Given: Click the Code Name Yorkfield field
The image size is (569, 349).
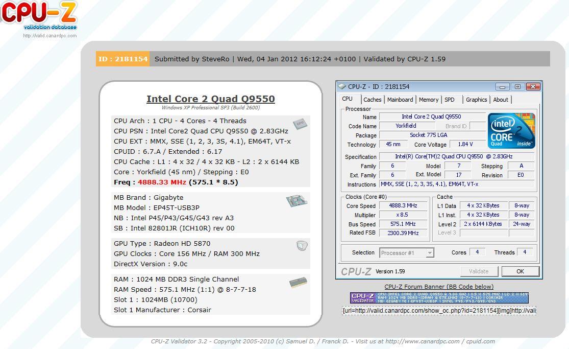Looking at the screenshot, I should [x=406, y=126].
